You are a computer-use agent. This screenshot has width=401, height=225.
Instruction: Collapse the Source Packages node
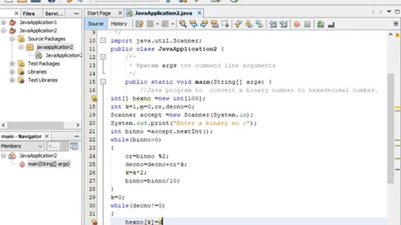click(12, 39)
